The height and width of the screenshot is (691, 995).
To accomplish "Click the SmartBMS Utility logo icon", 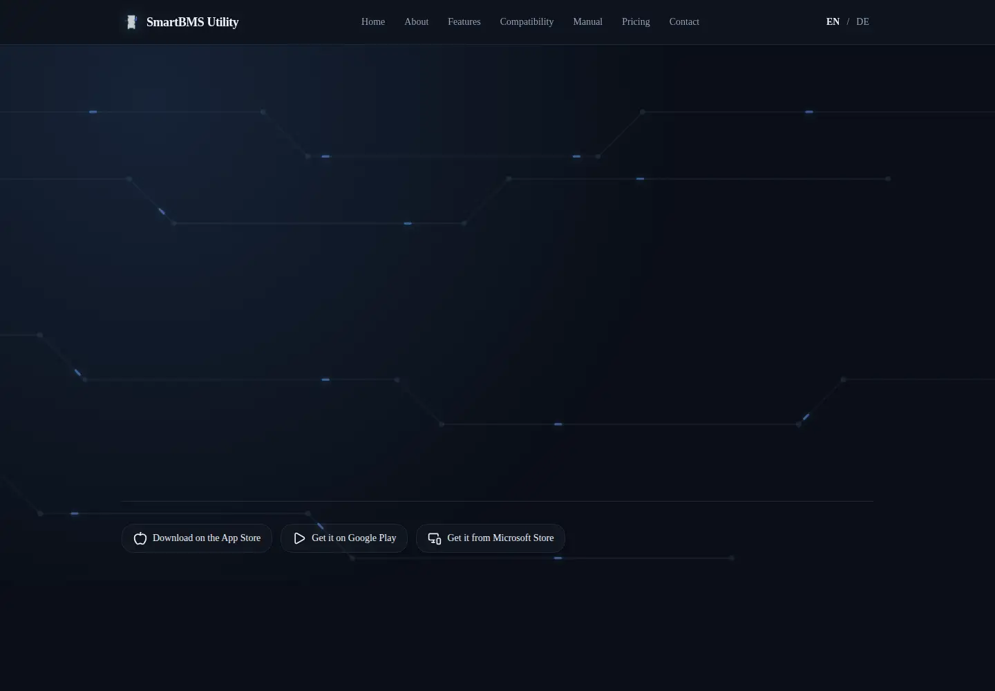I will pos(131,22).
